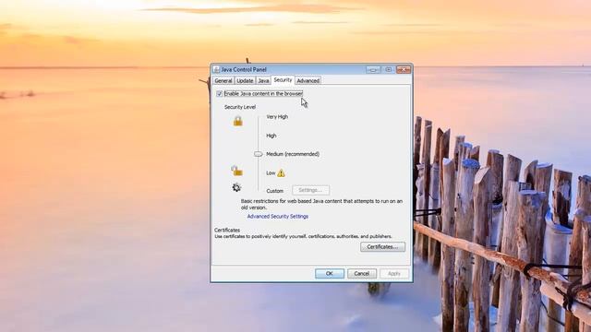Click the open padlock icon
591x332 pixels.
click(x=236, y=171)
